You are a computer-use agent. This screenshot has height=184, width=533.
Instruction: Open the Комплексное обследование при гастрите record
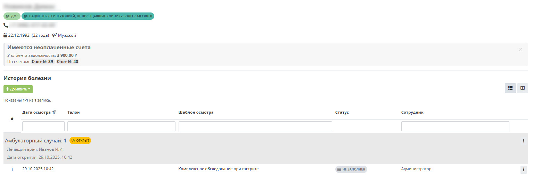(218, 169)
